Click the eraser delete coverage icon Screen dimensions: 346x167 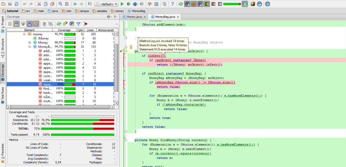[65, 24]
